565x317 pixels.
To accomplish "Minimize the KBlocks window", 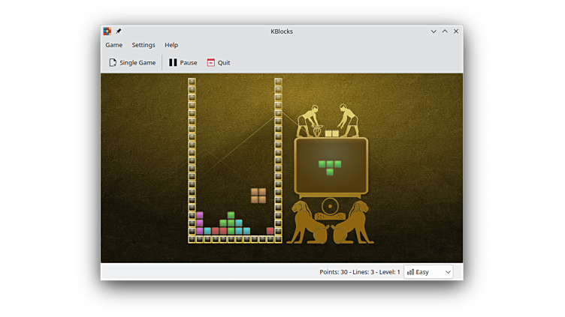I will tap(434, 31).
